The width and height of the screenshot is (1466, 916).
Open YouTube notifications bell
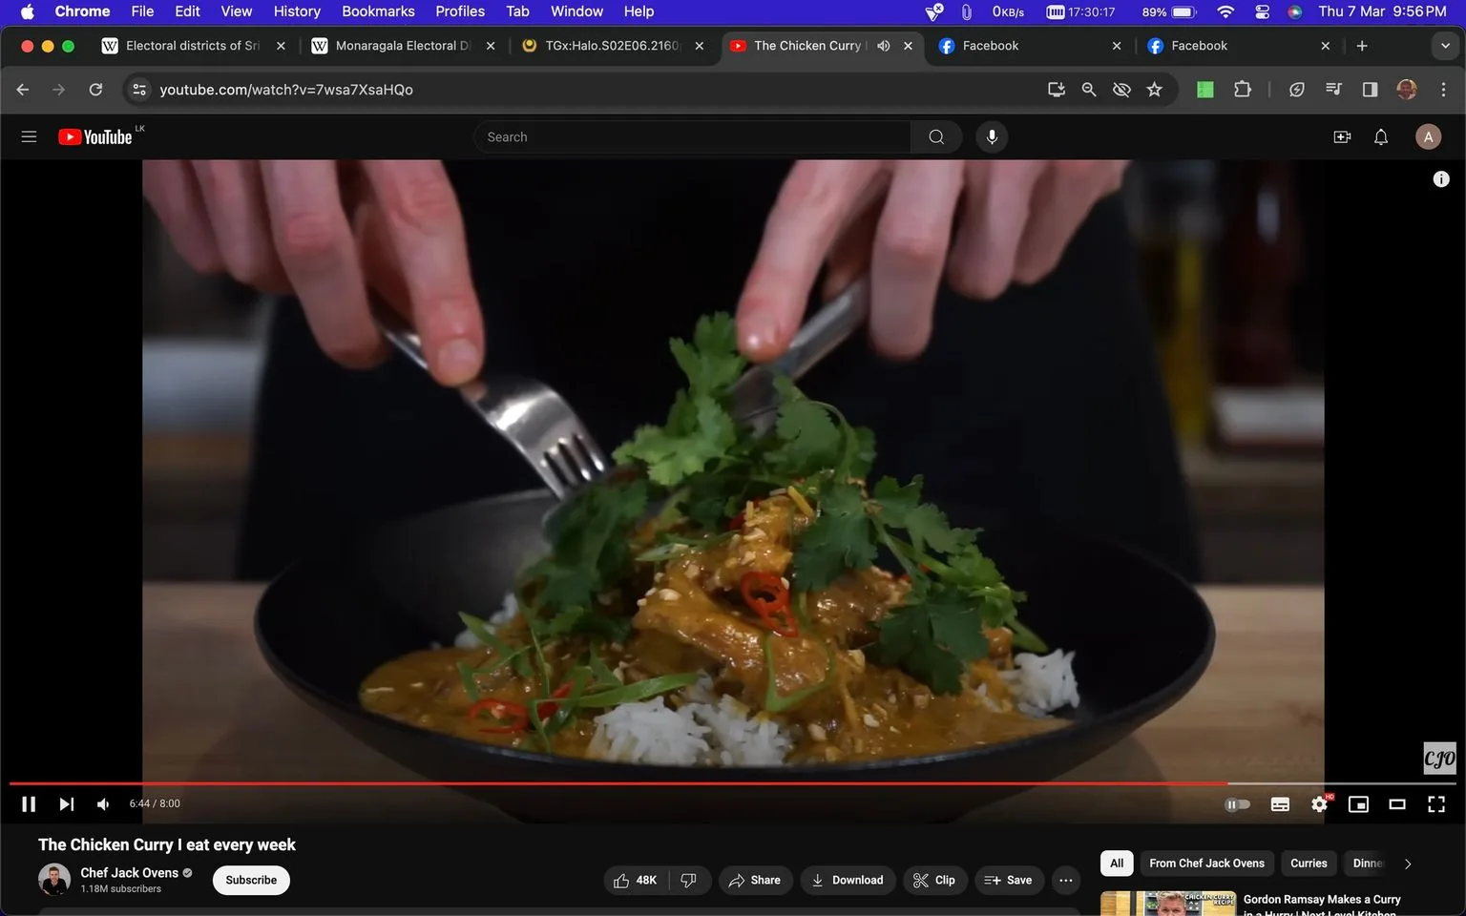[x=1380, y=136]
